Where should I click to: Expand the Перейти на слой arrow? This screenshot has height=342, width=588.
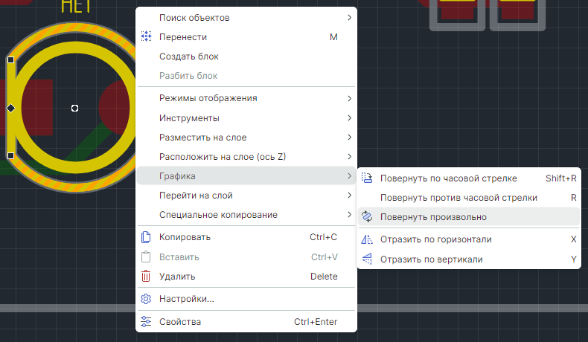[x=349, y=195]
